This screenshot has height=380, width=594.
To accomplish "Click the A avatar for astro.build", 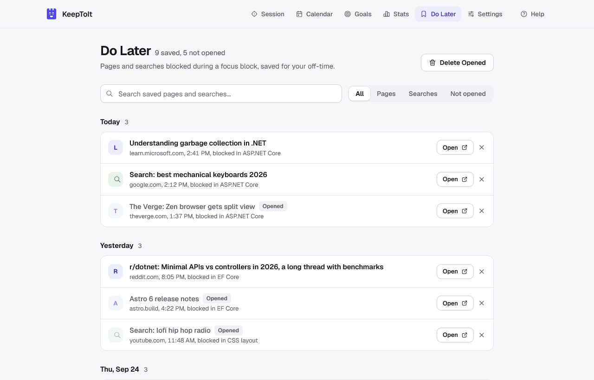I will click(x=116, y=303).
